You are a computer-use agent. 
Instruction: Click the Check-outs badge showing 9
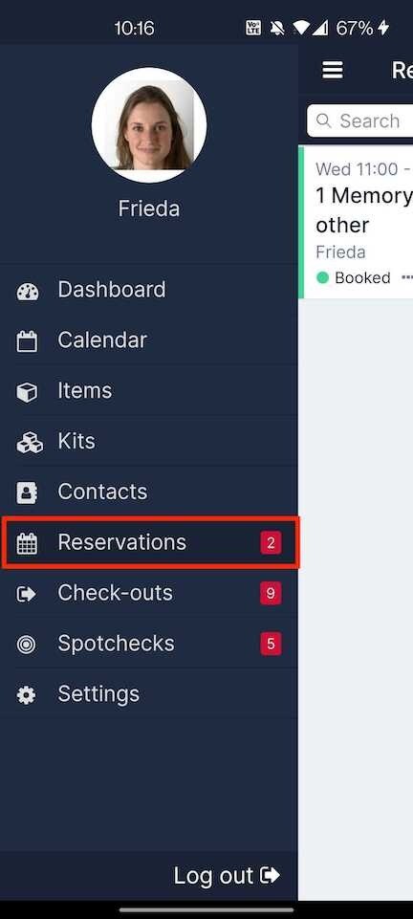coord(271,594)
